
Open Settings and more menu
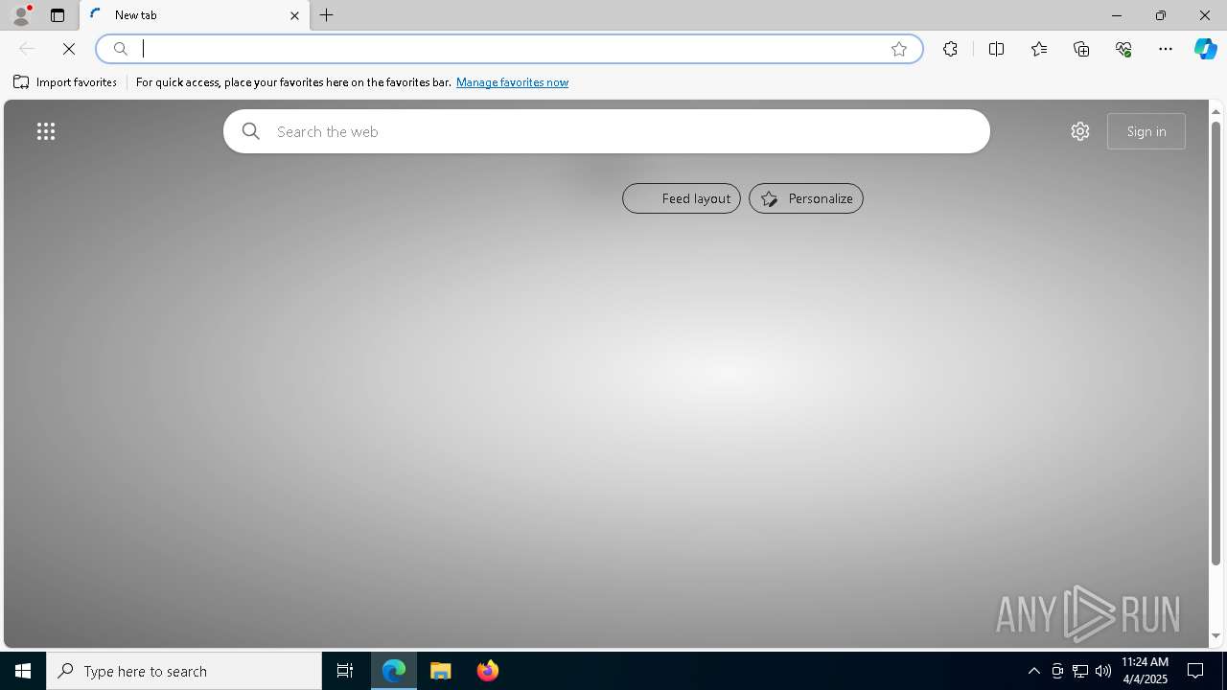(x=1166, y=49)
